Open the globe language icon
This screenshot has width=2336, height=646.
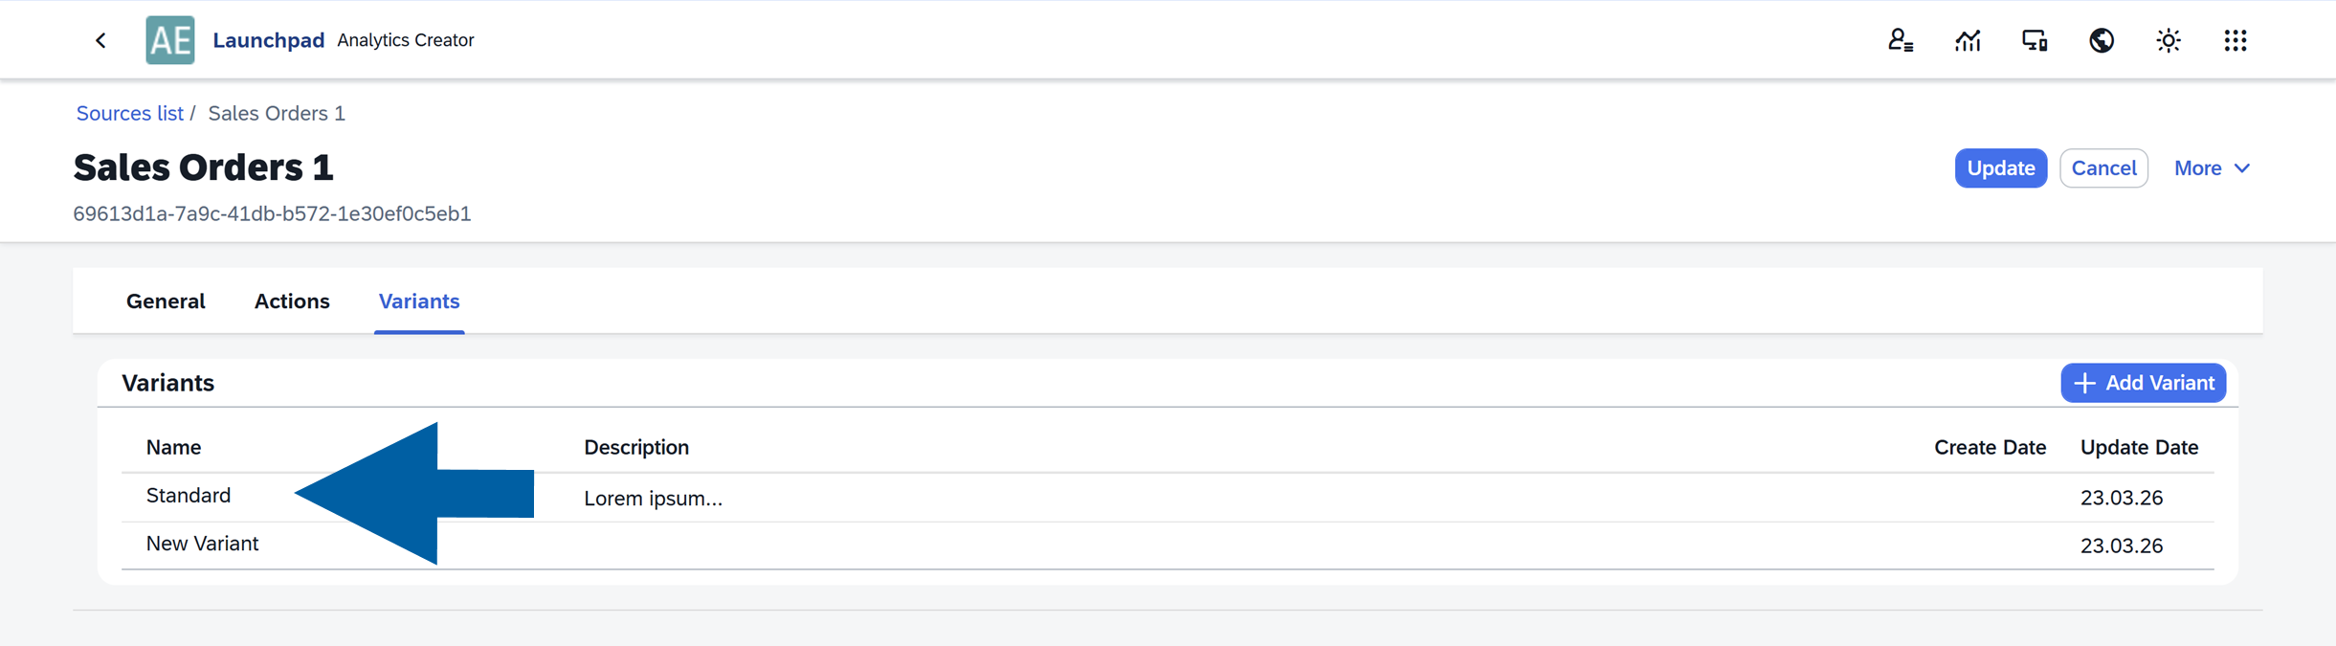[x=2102, y=40]
